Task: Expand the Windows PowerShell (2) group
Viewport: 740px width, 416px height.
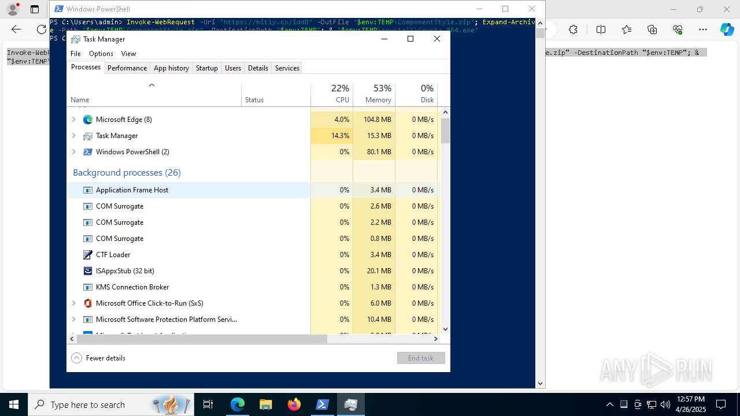Action: [73, 152]
